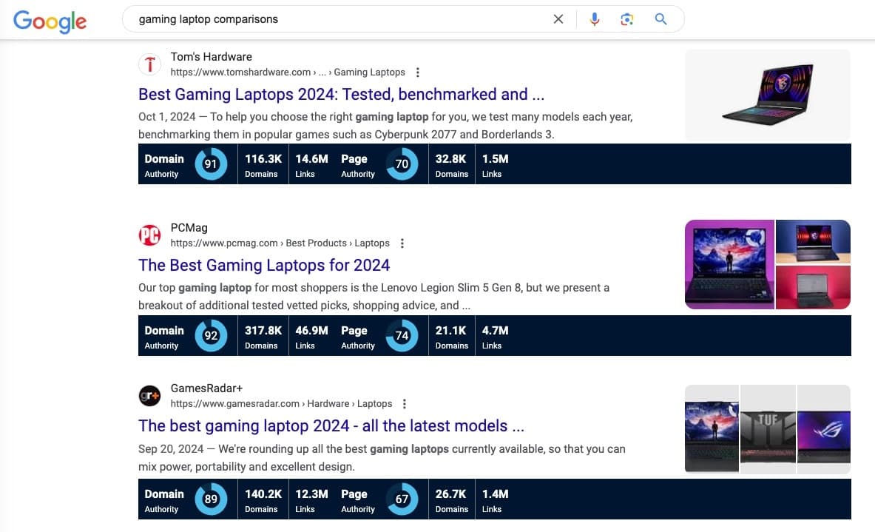
Task: Click the magnifying glass search button
Action: click(661, 19)
